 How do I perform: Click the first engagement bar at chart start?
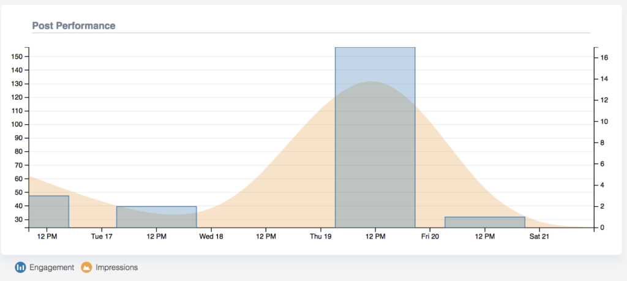pyautogui.click(x=49, y=212)
